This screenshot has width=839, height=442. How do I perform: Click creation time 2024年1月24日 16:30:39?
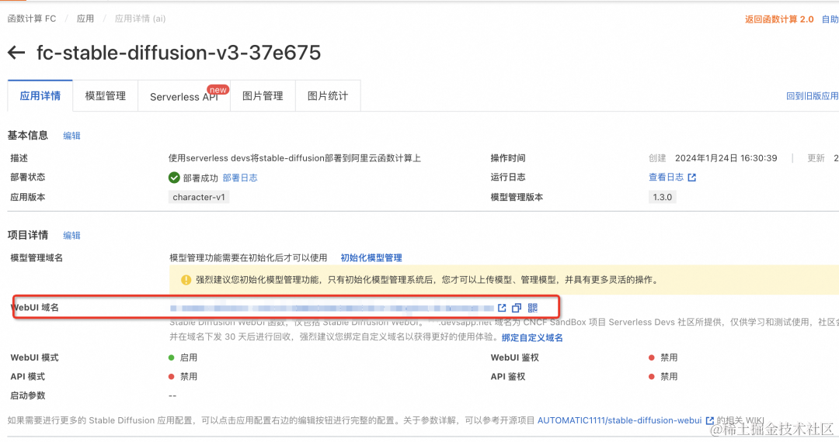point(726,158)
